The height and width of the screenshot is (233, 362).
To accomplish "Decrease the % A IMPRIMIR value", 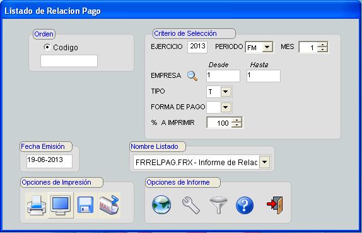I will tap(236, 125).
